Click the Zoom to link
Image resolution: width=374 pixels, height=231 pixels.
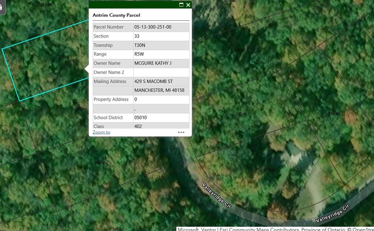(x=101, y=132)
